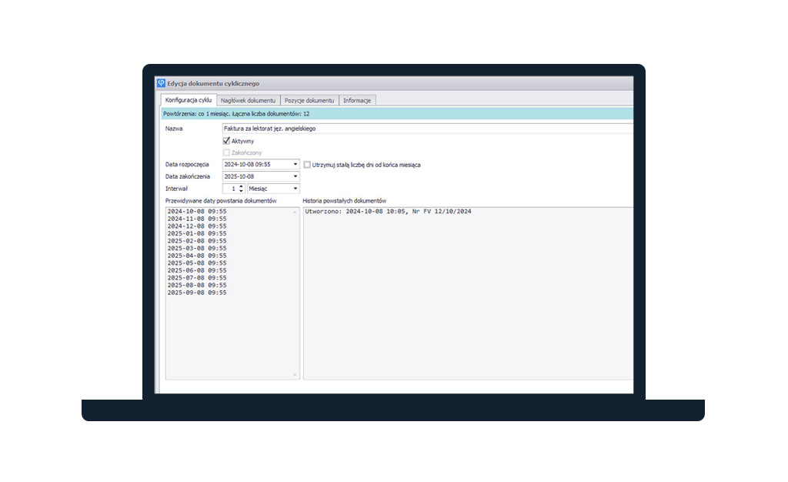Uncheck the Aktywny checkbox
788x482 pixels.
[226, 141]
